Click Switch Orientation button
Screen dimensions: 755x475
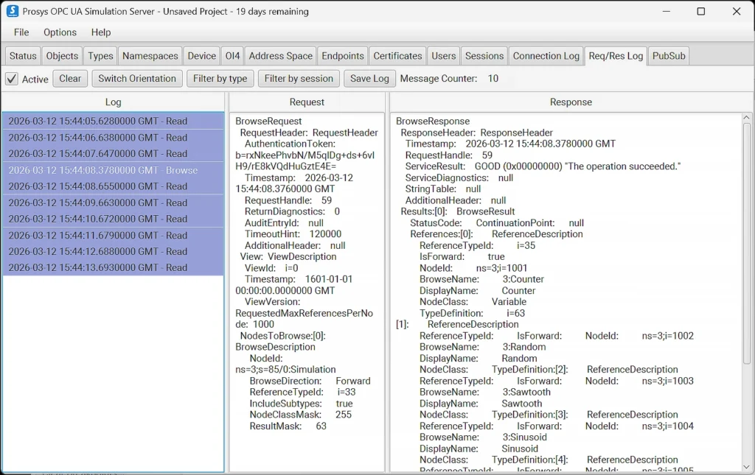pyautogui.click(x=137, y=79)
